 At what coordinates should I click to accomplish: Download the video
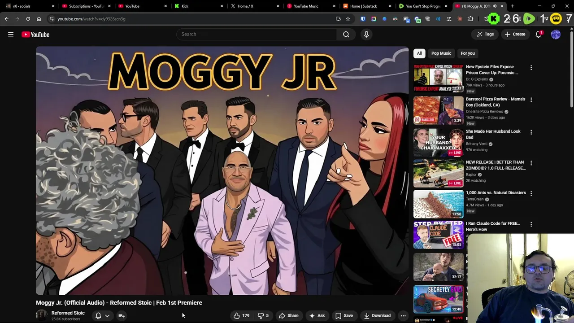click(377, 315)
